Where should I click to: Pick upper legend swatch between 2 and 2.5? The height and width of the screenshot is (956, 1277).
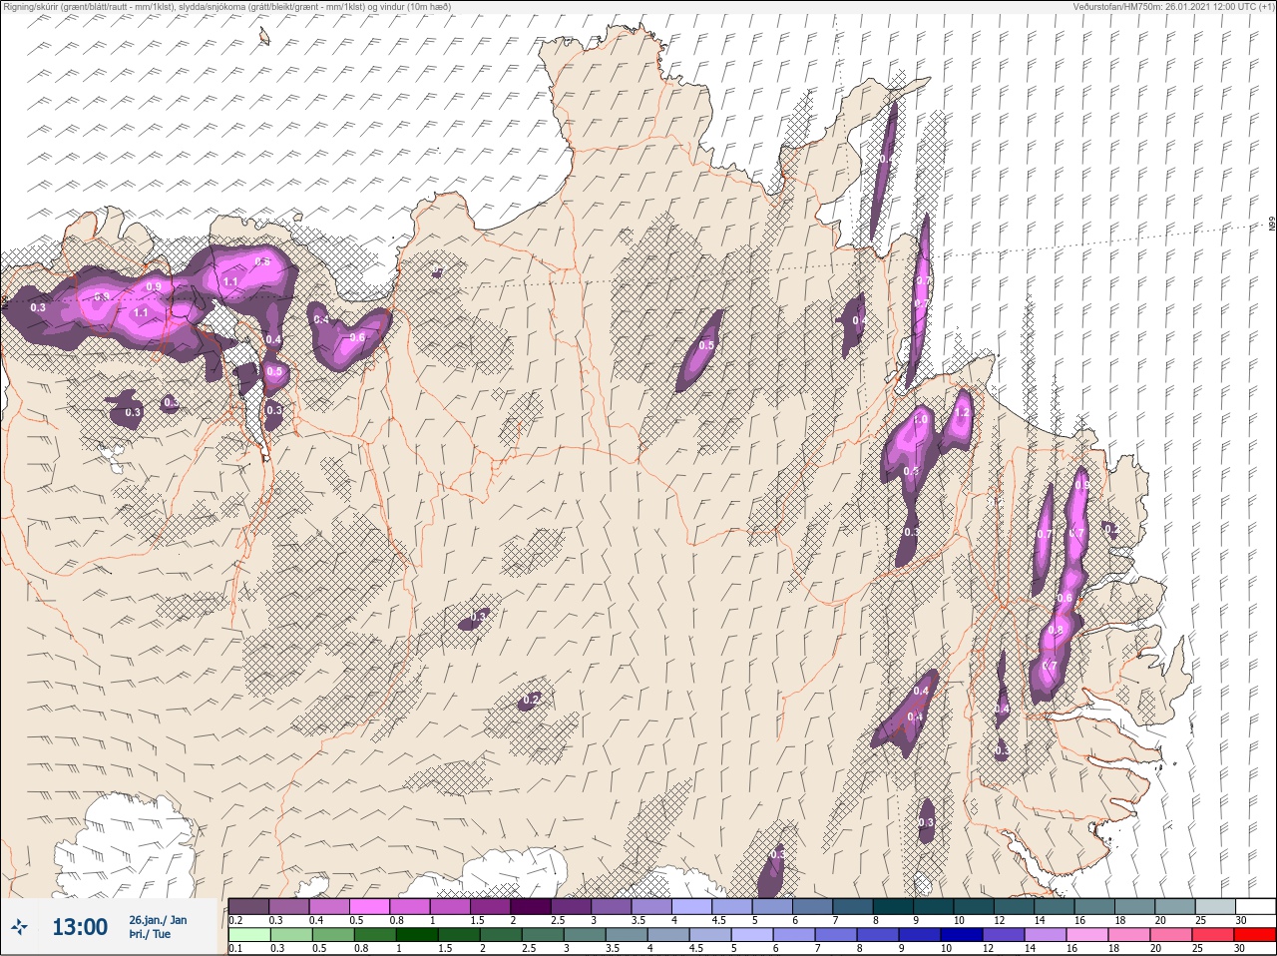[x=531, y=906]
